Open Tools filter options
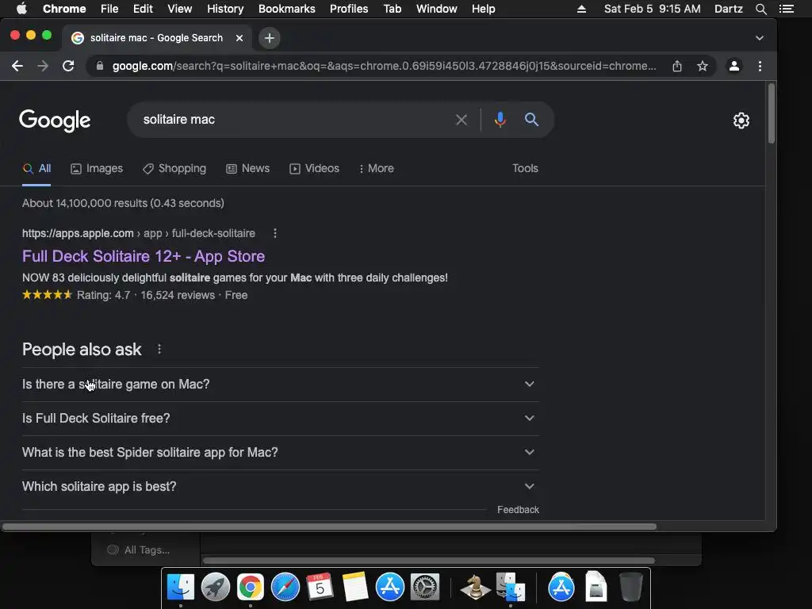The height and width of the screenshot is (609, 812). coord(525,169)
